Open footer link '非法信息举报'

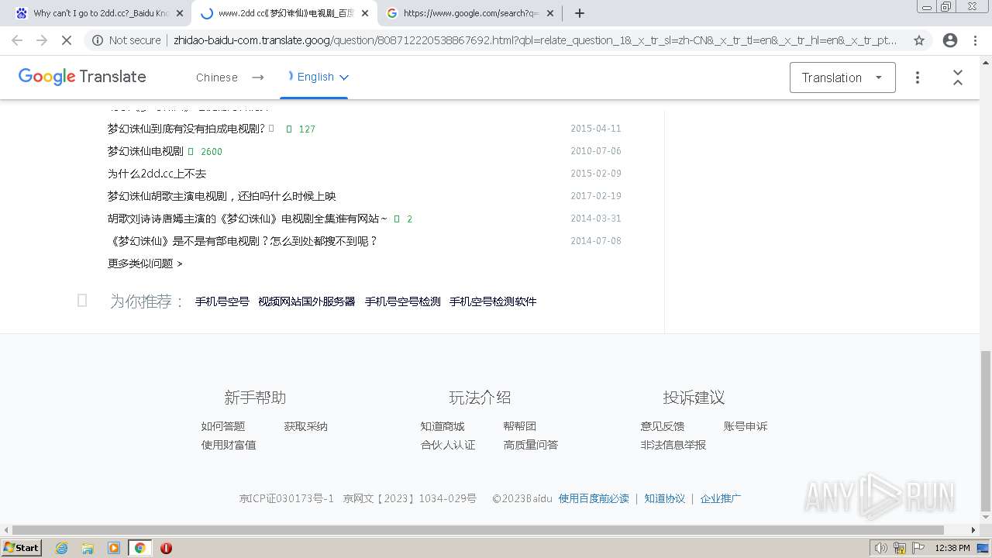[673, 445]
